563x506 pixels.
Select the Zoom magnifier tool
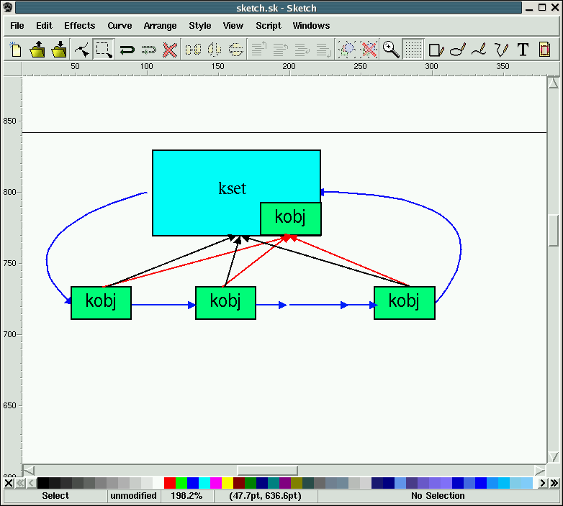tap(391, 50)
